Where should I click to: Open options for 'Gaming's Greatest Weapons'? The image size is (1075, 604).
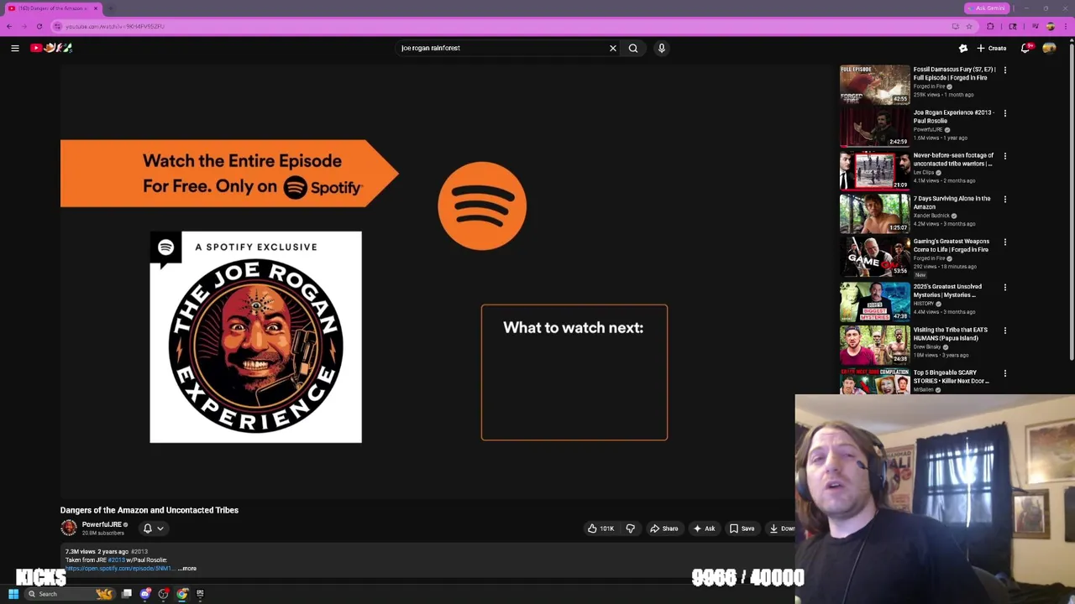[1004, 242]
